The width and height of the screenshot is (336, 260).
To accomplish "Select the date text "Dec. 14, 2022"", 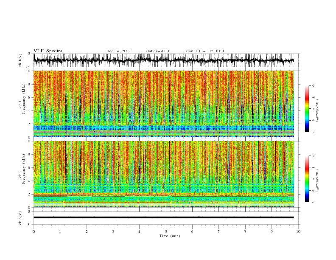I will click(x=118, y=51).
